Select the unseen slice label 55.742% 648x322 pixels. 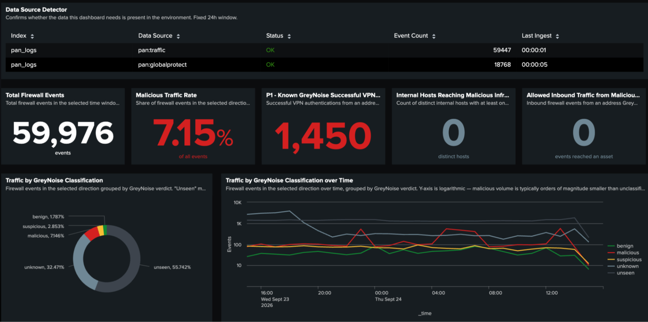(x=172, y=267)
